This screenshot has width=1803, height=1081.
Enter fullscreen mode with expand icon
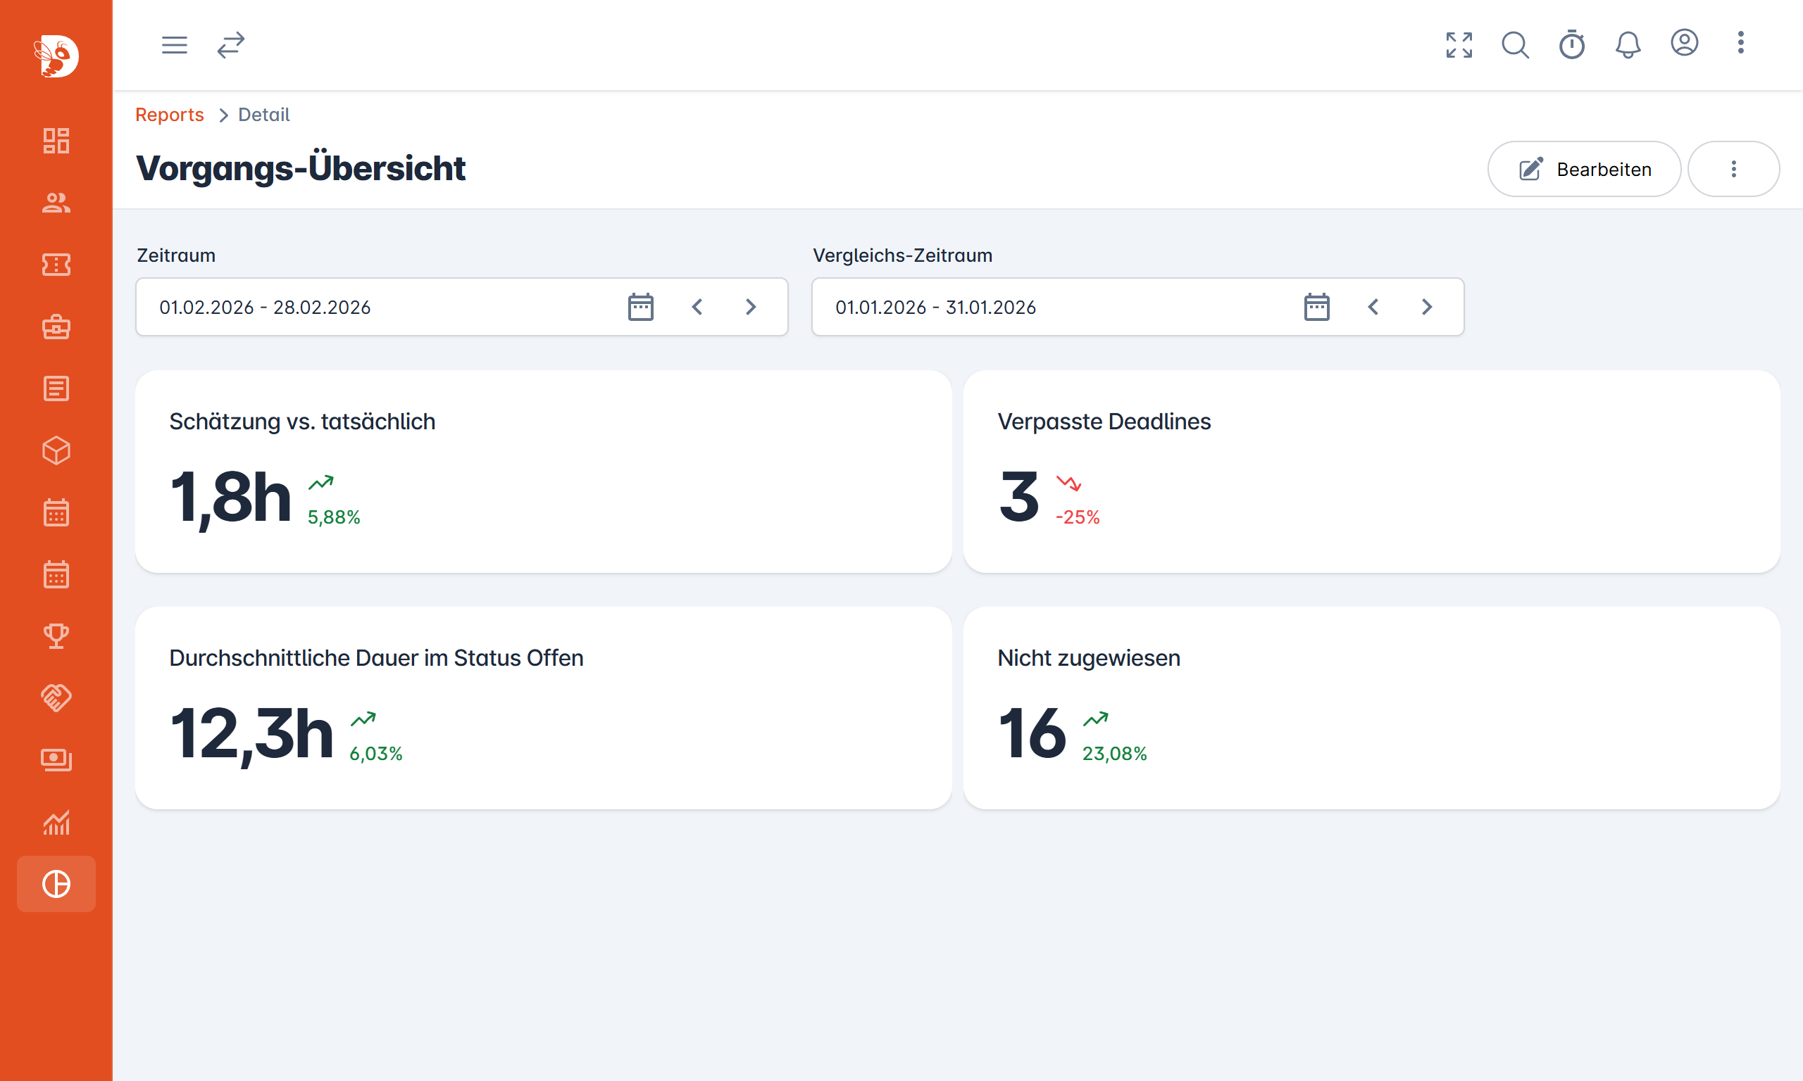click(x=1459, y=45)
